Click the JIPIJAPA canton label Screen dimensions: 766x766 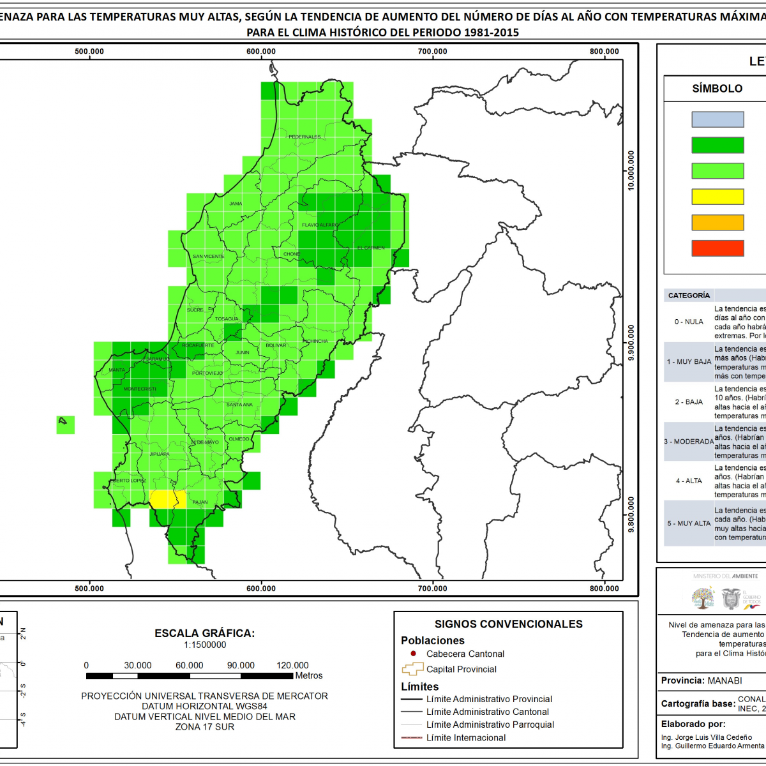pos(160,454)
